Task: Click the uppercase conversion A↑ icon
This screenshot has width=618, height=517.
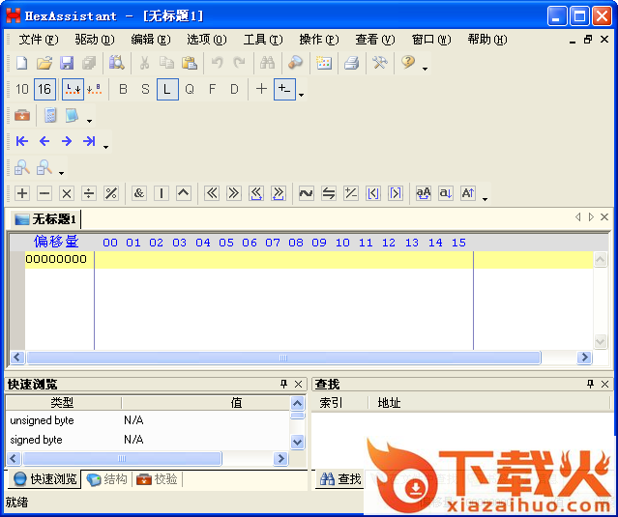Action: coord(468,193)
